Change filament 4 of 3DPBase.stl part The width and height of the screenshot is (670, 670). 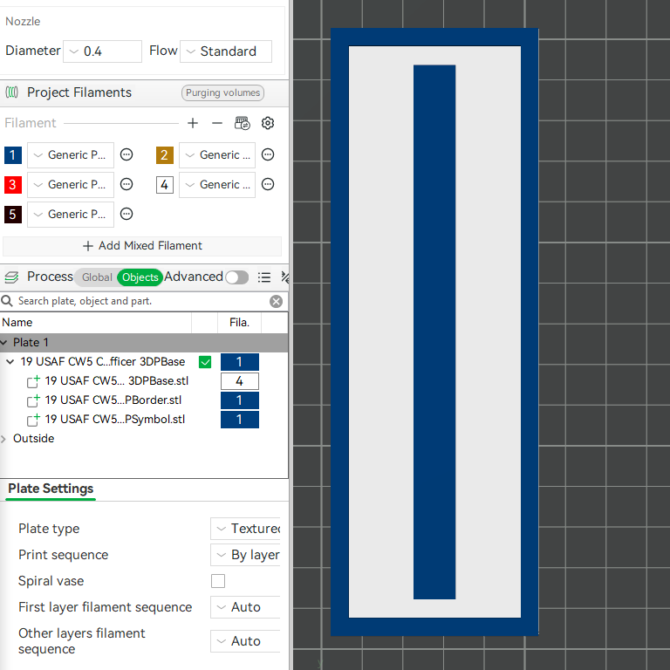240,381
